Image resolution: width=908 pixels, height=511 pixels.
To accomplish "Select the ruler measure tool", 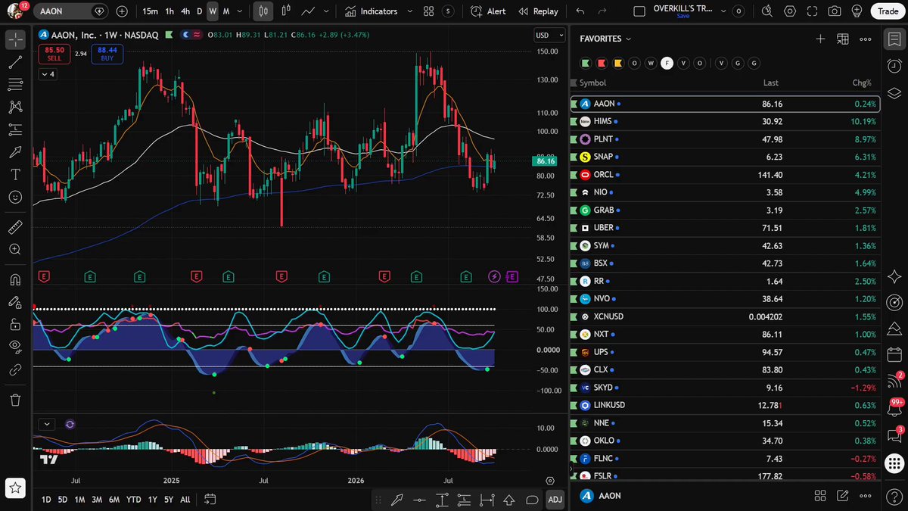I will (15, 226).
